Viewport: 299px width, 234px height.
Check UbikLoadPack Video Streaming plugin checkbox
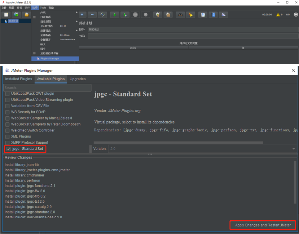8,100
